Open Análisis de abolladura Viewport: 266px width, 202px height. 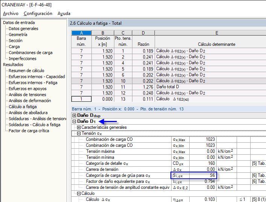point(28,113)
